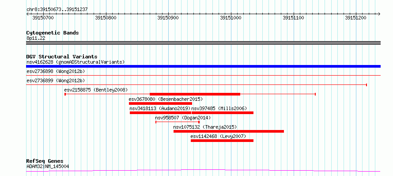This screenshot has height=176, width=393.
Task: Open nsv1075132 (Thareja2015) variant label
Action: (205, 127)
